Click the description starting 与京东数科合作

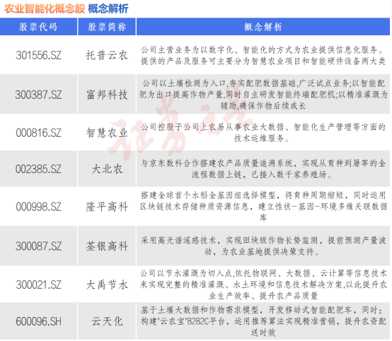(x=263, y=169)
